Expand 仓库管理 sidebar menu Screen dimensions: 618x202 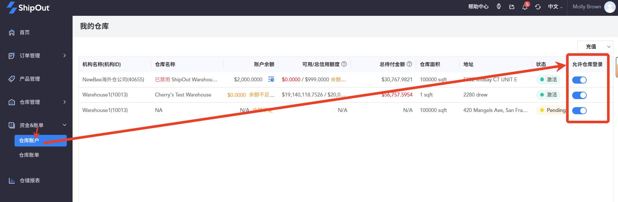37,102
